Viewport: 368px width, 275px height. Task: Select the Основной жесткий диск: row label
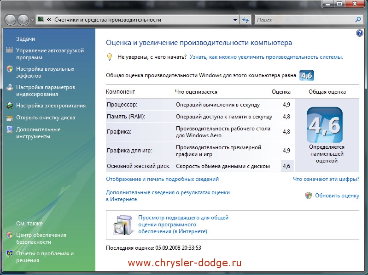click(x=139, y=166)
